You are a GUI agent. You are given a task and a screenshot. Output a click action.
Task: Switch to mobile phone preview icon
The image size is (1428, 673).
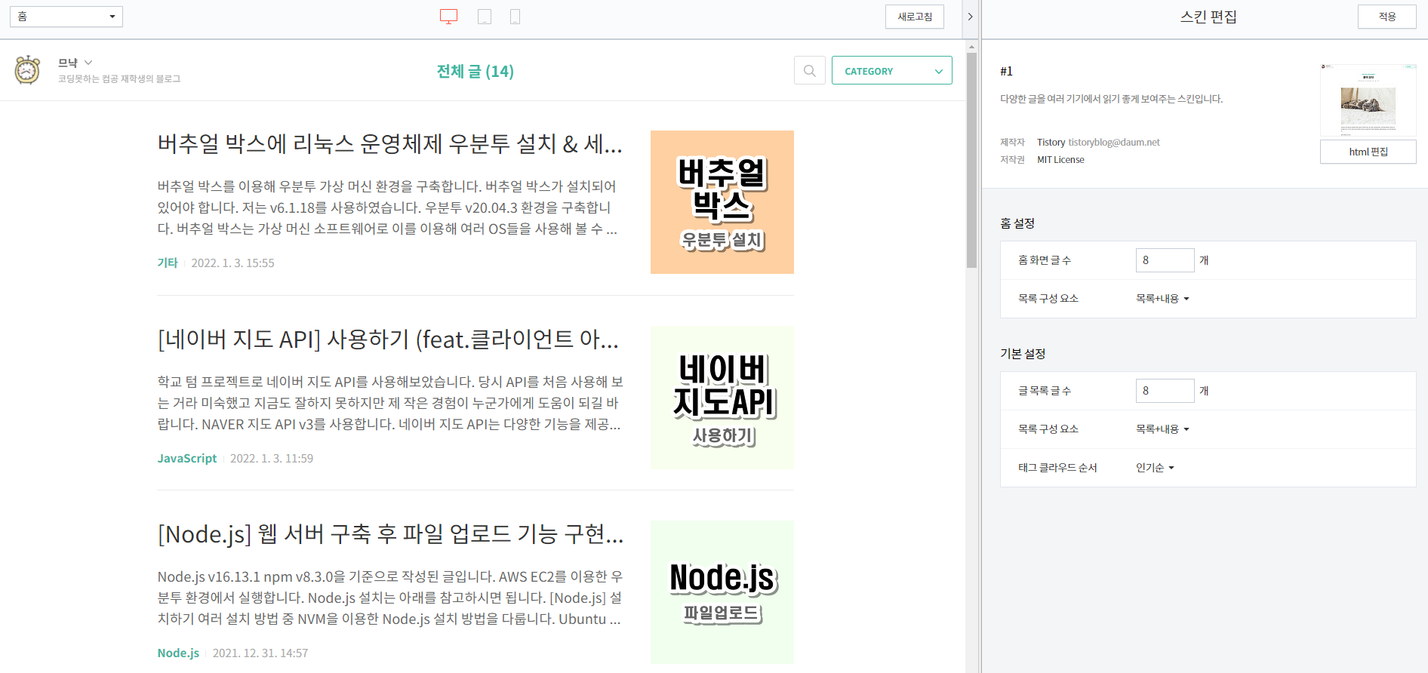point(515,17)
